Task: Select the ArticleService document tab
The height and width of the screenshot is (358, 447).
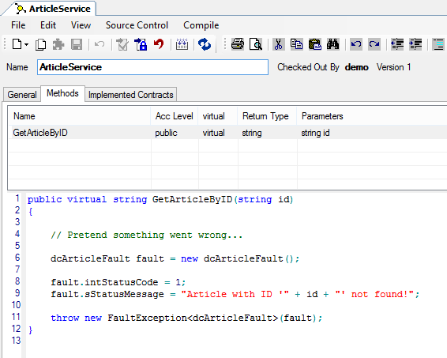Action: tap(54, 9)
